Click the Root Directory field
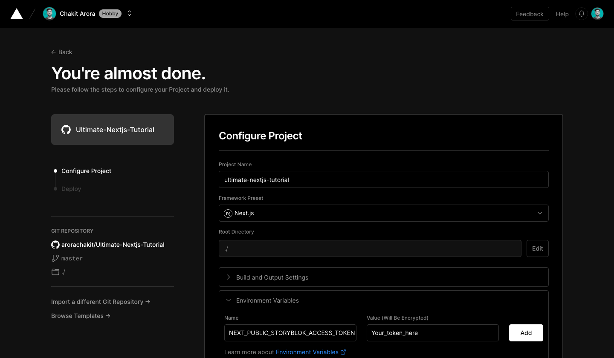The image size is (614, 358). click(370, 248)
